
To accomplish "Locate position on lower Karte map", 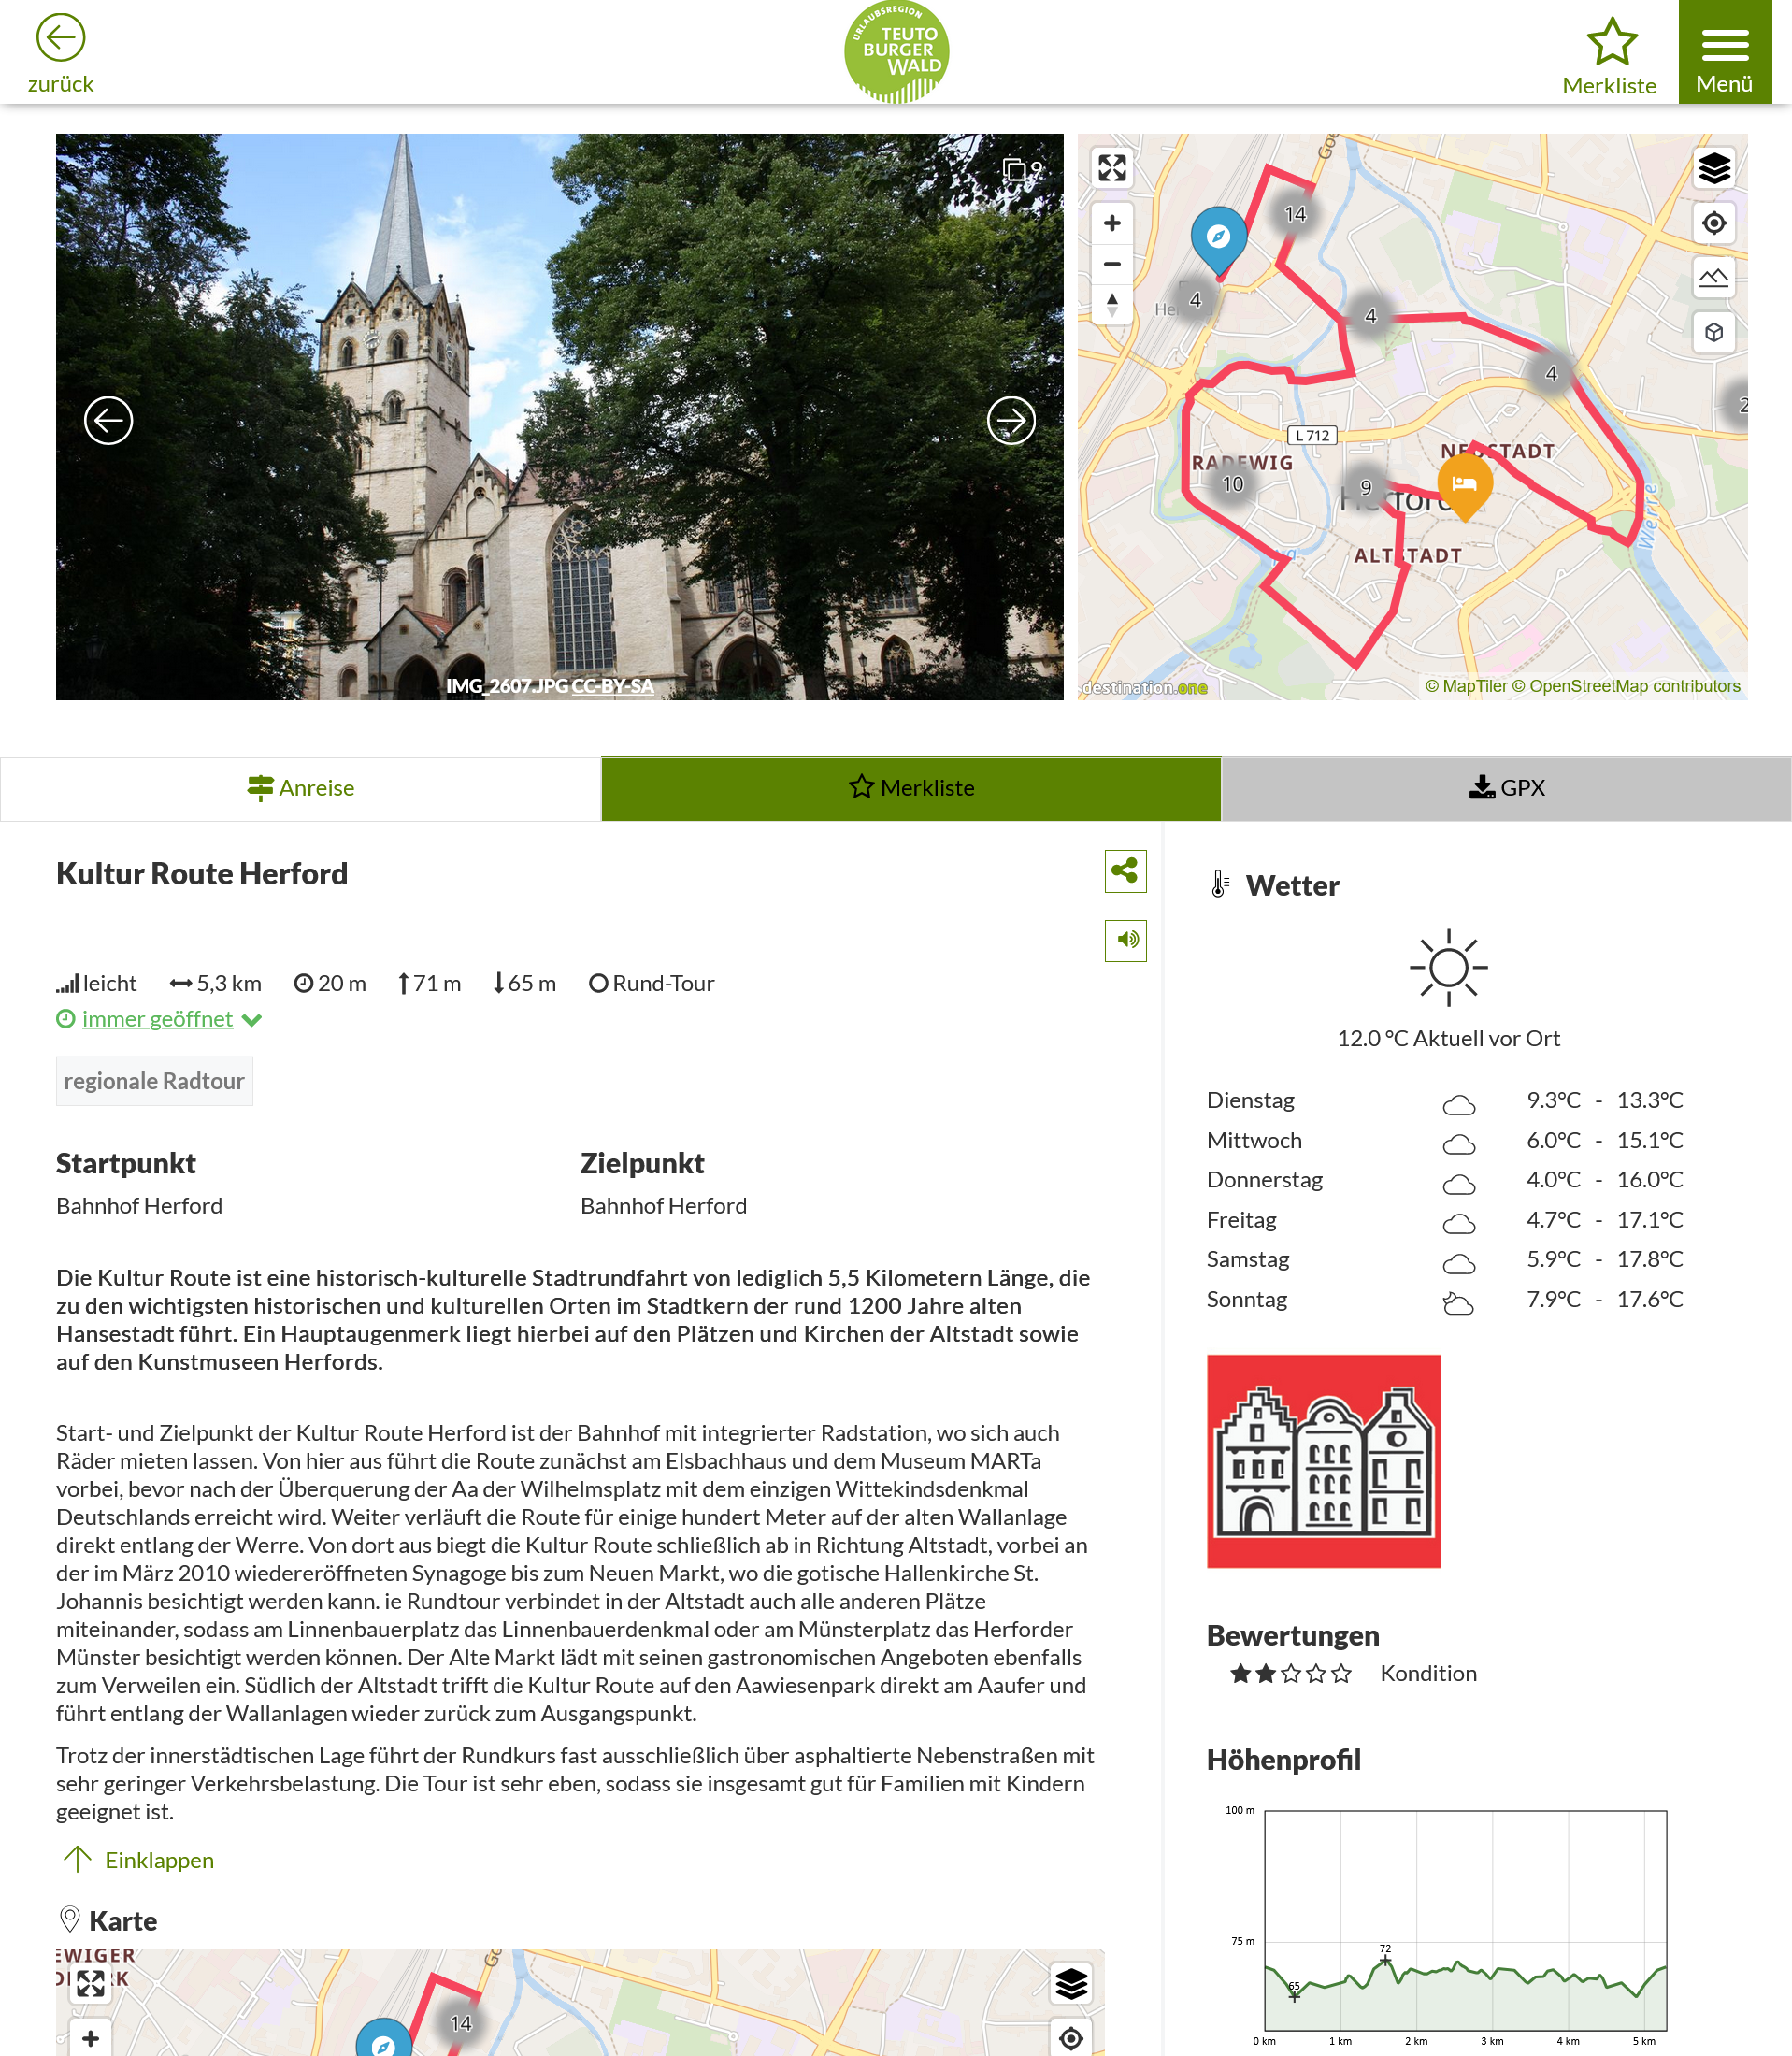I will (x=1071, y=2038).
